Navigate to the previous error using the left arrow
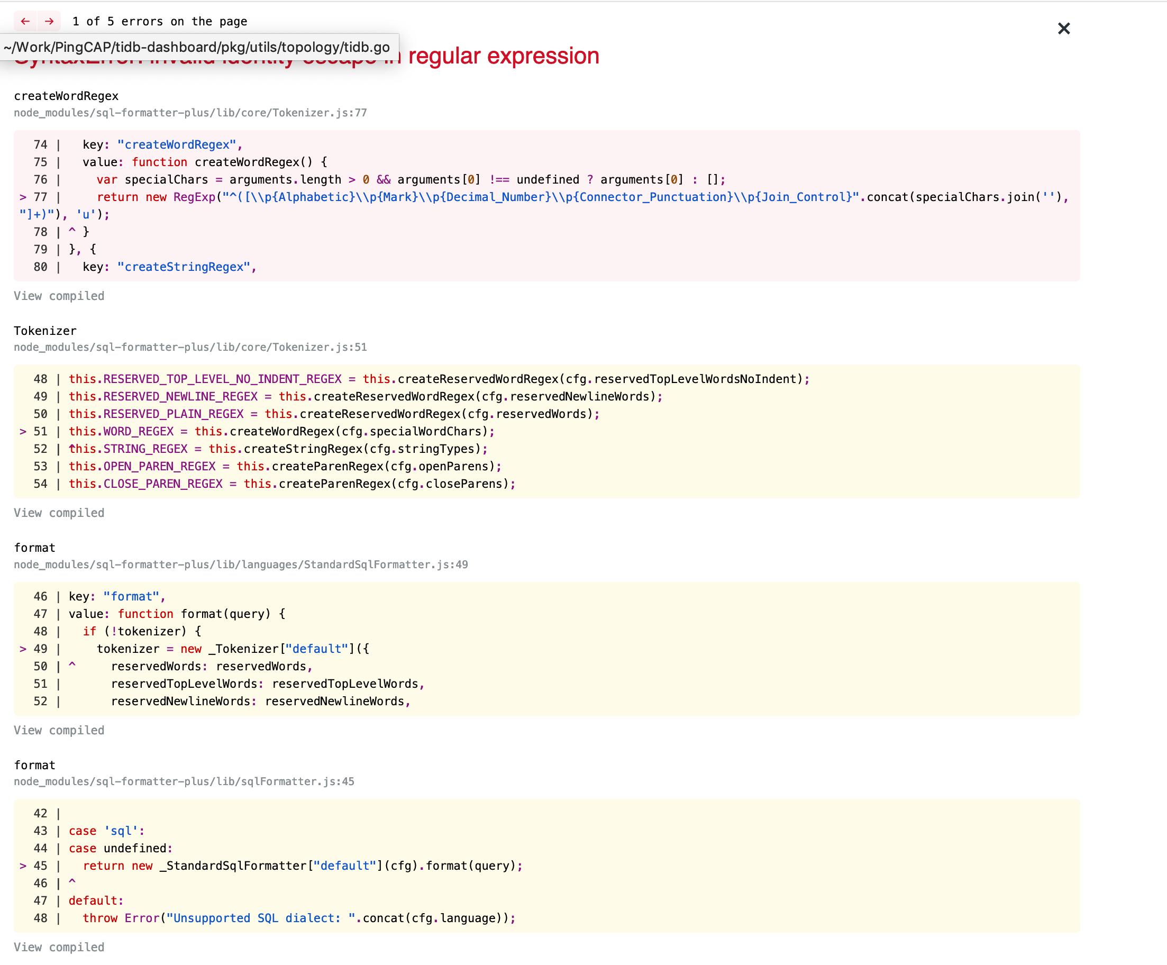 pos(25,21)
